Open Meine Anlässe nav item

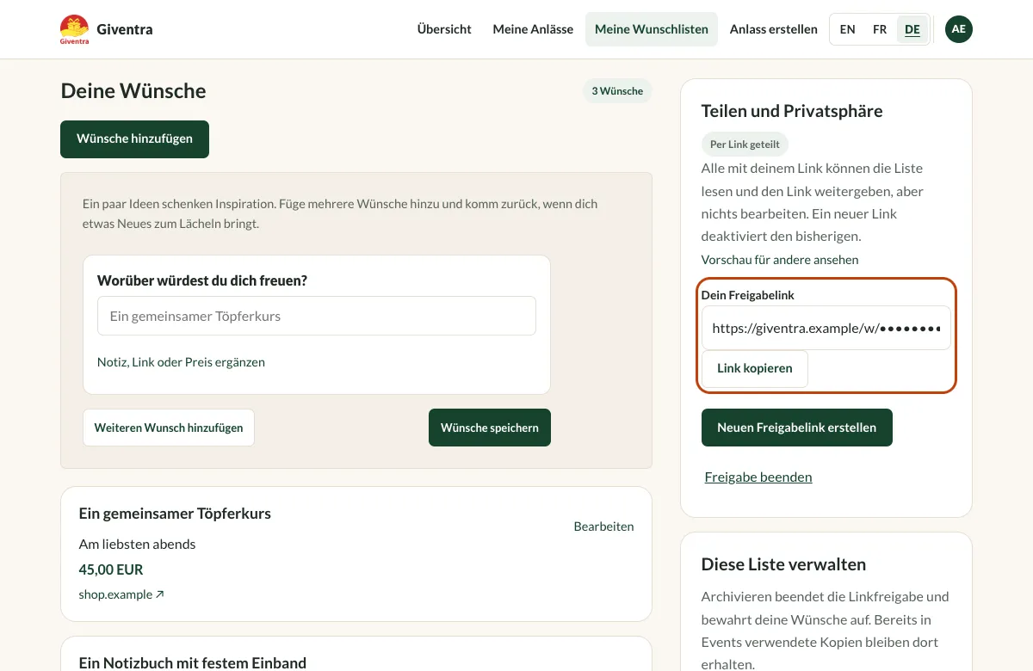point(533,29)
